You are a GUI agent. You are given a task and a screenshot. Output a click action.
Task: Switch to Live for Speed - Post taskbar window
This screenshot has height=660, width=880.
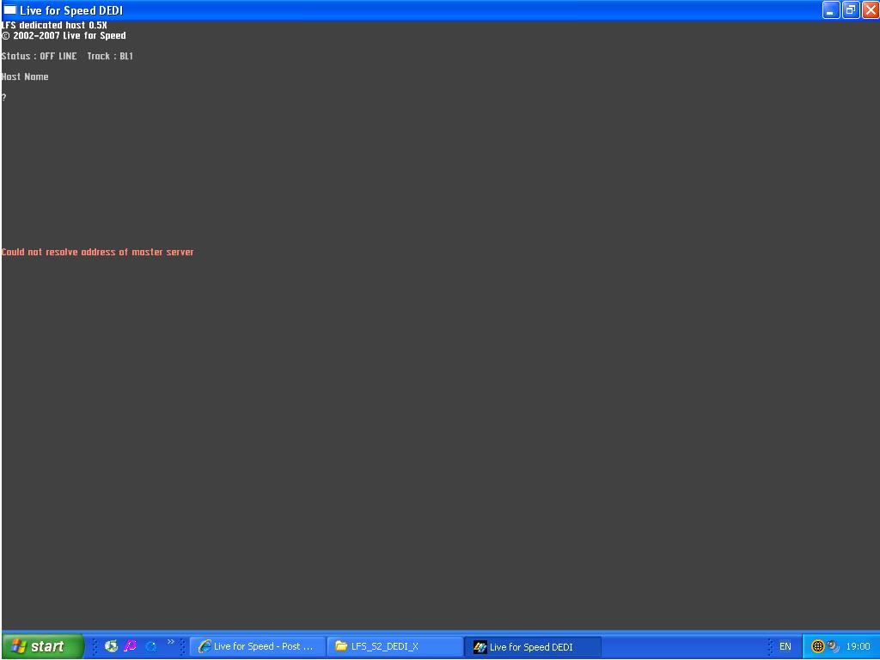[x=258, y=646]
